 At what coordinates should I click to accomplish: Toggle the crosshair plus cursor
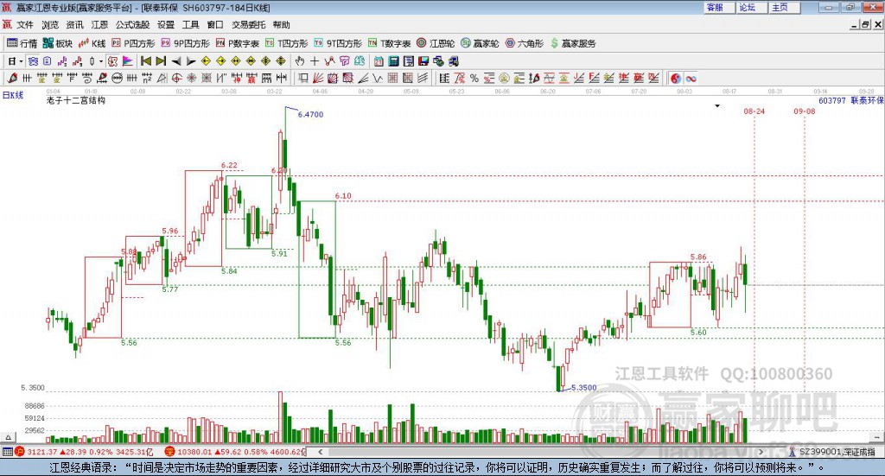(x=315, y=61)
